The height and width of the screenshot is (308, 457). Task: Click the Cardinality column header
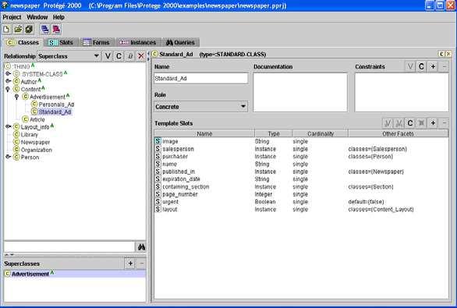click(x=321, y=134)
